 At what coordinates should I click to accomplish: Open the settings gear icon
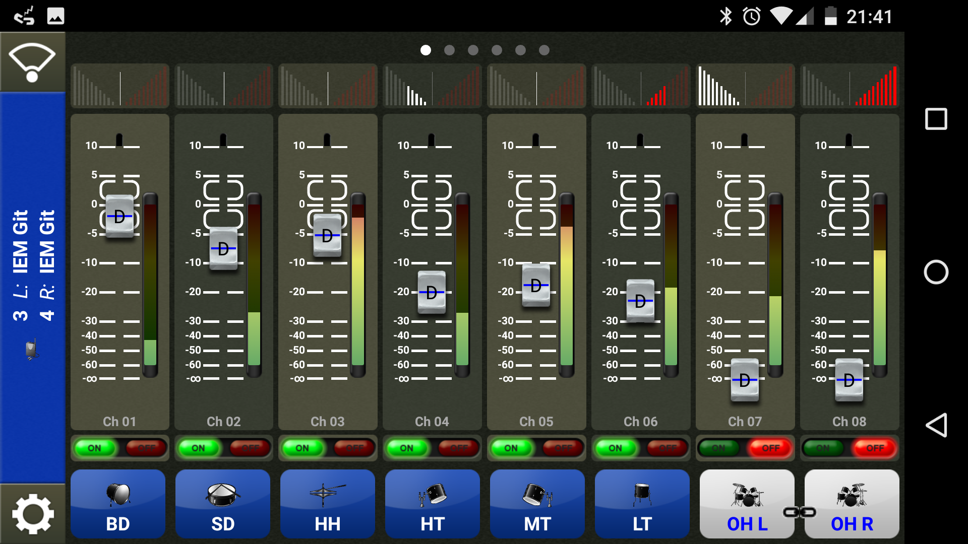(33, 514)
